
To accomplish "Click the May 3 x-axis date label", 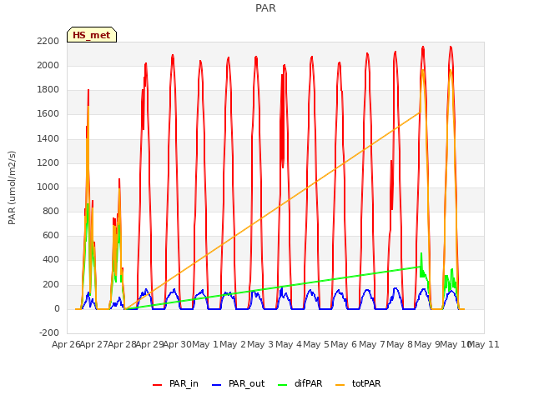I will tap(260, 345).
